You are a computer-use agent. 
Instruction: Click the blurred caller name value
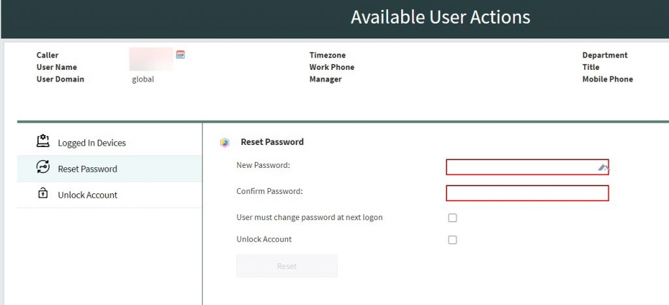[x=152, y=59]
